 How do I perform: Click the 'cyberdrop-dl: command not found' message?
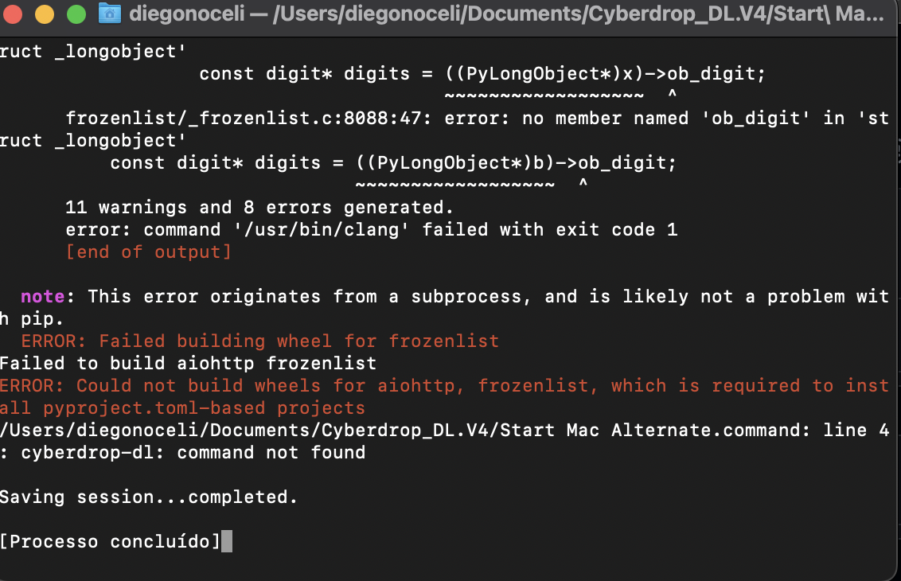[183, 452]
